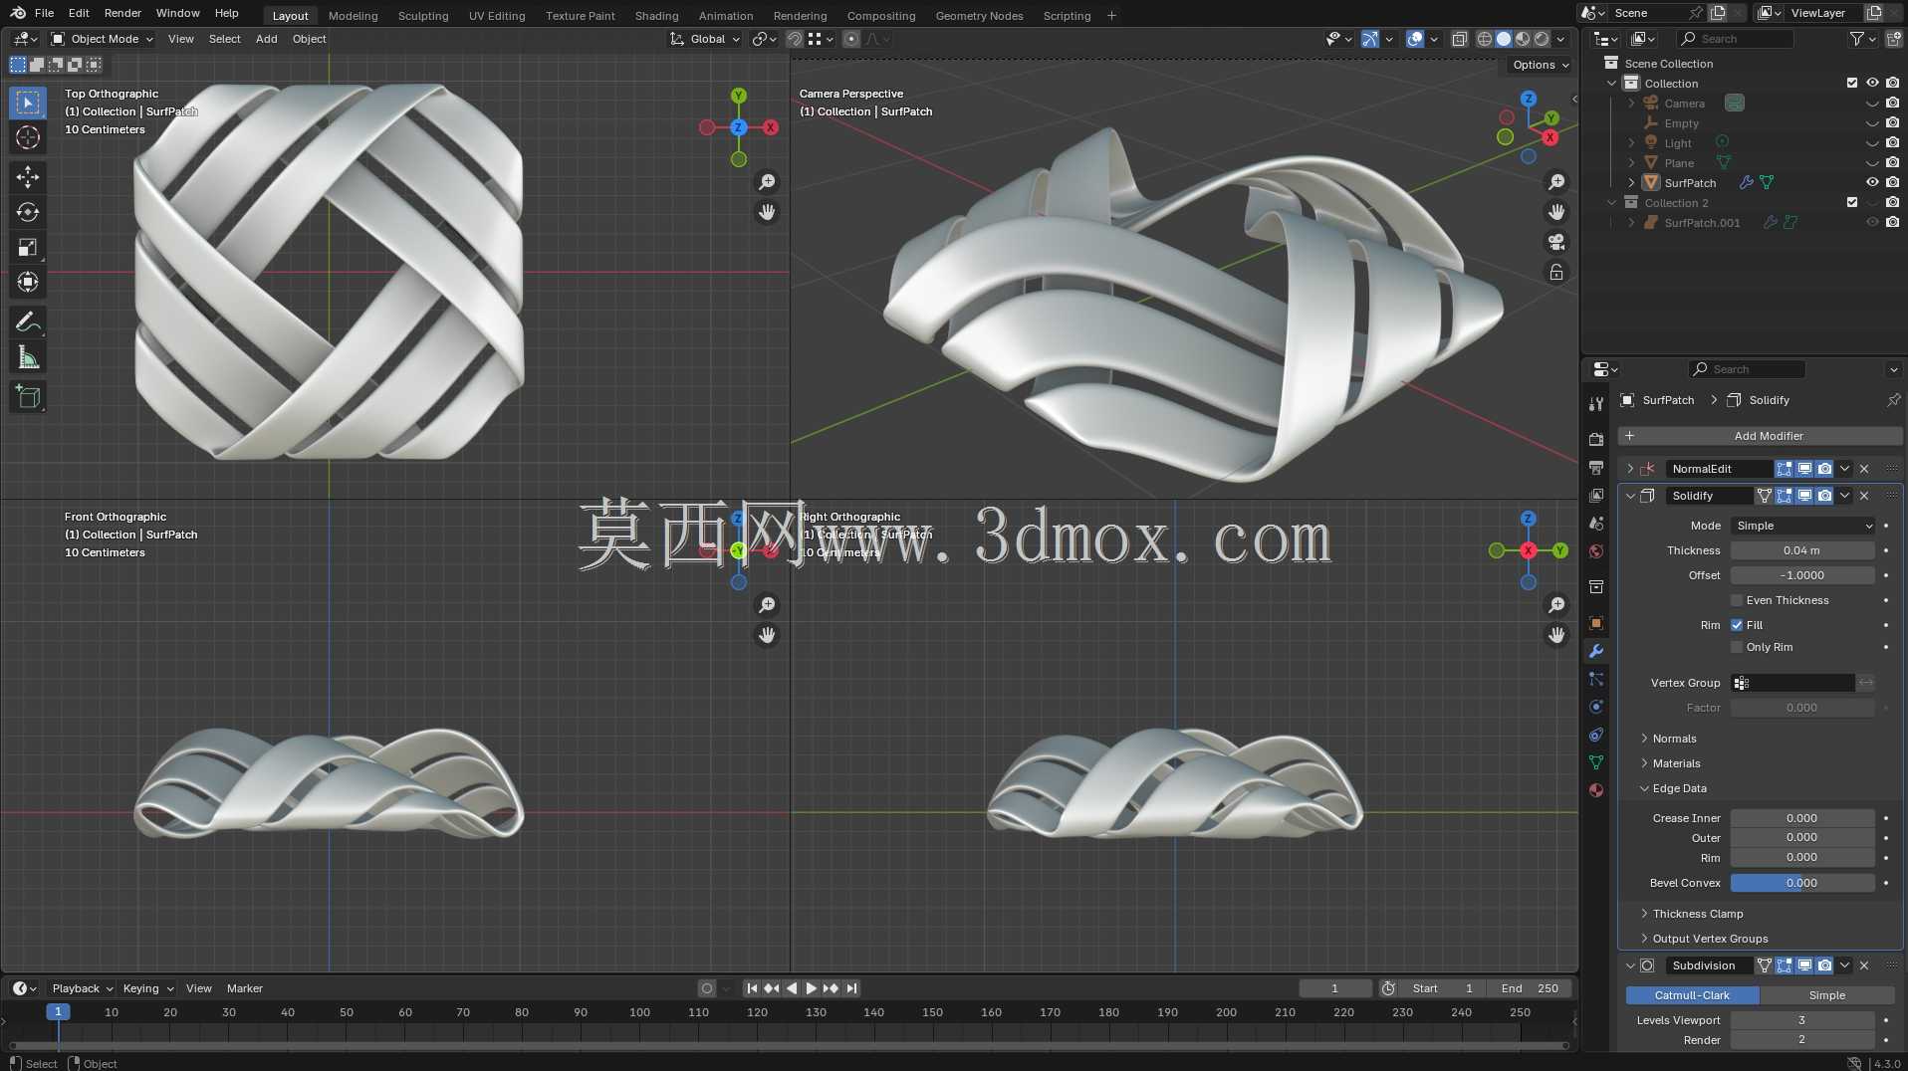Viewport: 1908px width, 1071px height.
Task: Select the Add Cube tool
Action: (x=28, y=397)
